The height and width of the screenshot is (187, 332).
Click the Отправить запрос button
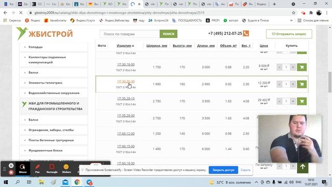click(x=289, y=34)
